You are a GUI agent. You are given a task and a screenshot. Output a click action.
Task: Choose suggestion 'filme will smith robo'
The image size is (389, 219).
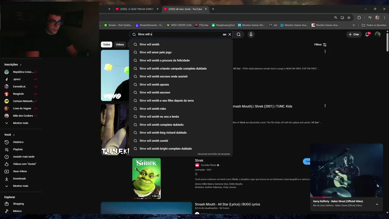point(181,109)
